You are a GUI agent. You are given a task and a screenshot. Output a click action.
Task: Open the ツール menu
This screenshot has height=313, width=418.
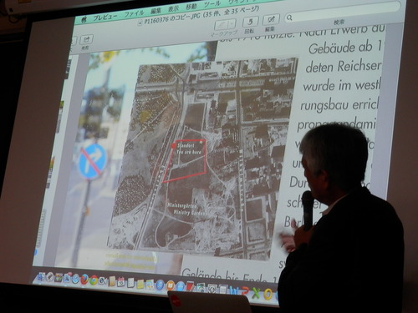pos(212,4)
